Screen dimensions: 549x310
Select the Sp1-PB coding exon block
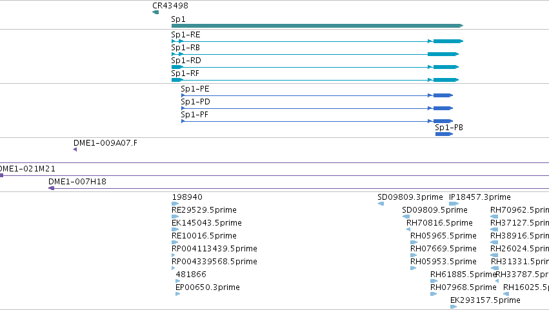pyautogui.click(x=444, y=134)
